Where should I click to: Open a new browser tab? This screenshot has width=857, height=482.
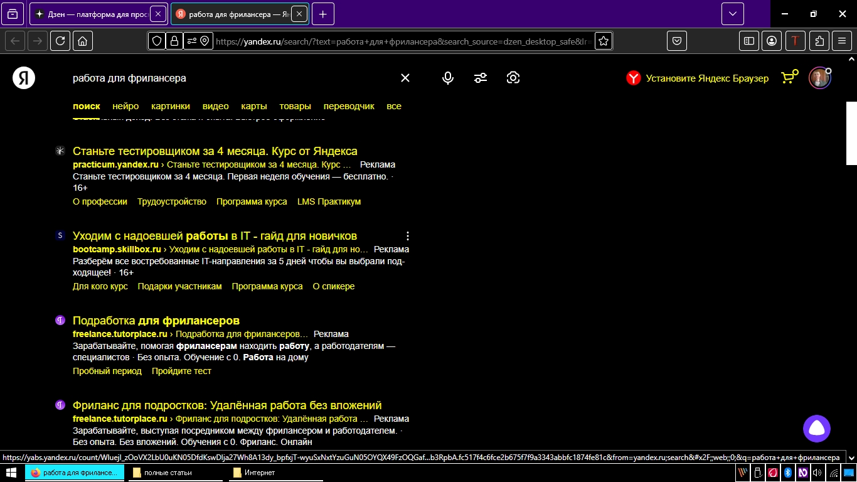coord(322,14)
